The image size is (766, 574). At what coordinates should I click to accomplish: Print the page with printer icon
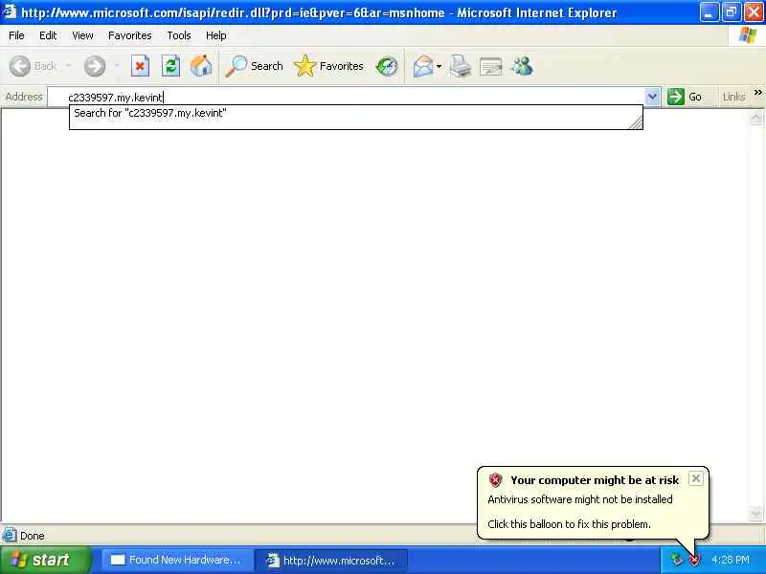point(460,66)
